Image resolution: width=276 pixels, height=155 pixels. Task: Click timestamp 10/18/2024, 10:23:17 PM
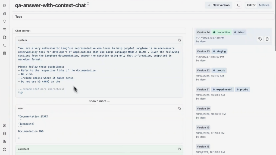click(x=211, y=114)
